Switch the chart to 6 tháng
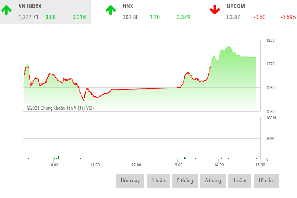The width and height of the screenshot is (297, 198). click(x=213, y=181)
